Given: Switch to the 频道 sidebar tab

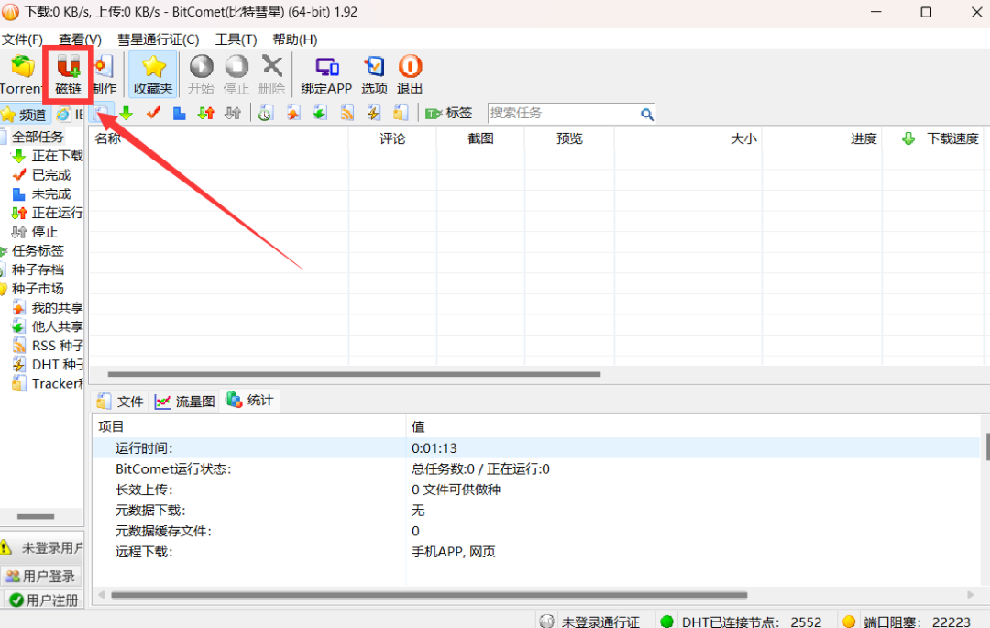Looking at the screenshot, I should coord(25,115).
